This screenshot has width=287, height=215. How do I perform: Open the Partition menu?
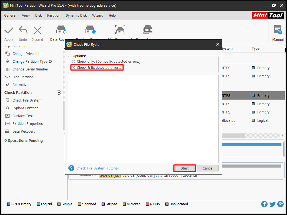point(54,15)
